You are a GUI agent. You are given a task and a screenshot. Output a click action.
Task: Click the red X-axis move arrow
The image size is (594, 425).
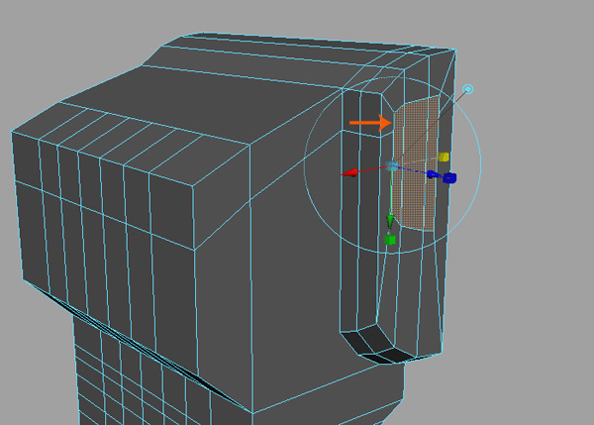click(x=349, y=173)
